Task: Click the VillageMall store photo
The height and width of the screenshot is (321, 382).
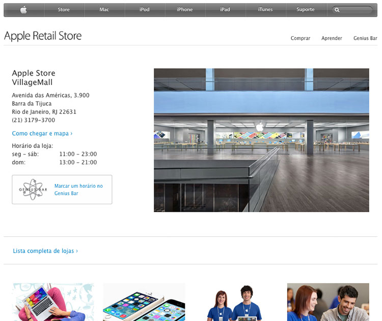Action: tap(261, 140)
